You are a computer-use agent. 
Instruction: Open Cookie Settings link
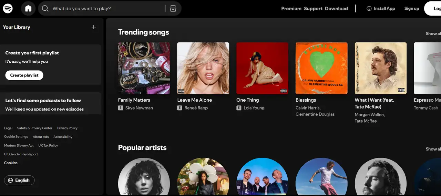(16, 137)
